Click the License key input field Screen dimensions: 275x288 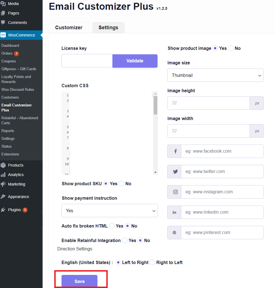tap(87, 61)
